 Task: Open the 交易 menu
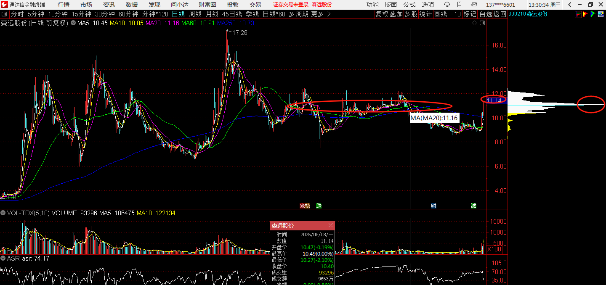point(255,5)
